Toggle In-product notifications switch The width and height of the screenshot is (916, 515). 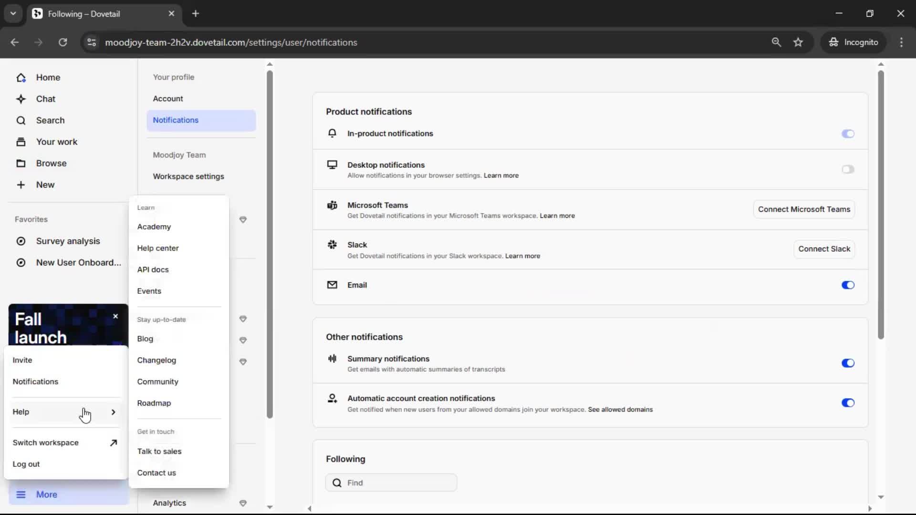[847, 134]
